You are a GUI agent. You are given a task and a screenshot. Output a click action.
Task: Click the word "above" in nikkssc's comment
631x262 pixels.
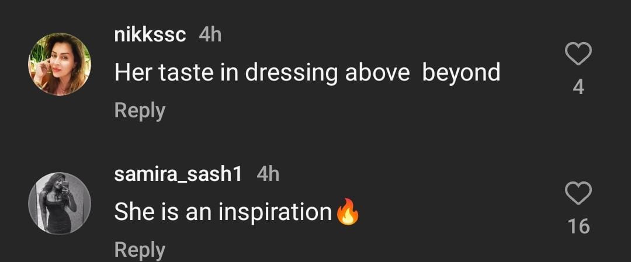[376, 72]
